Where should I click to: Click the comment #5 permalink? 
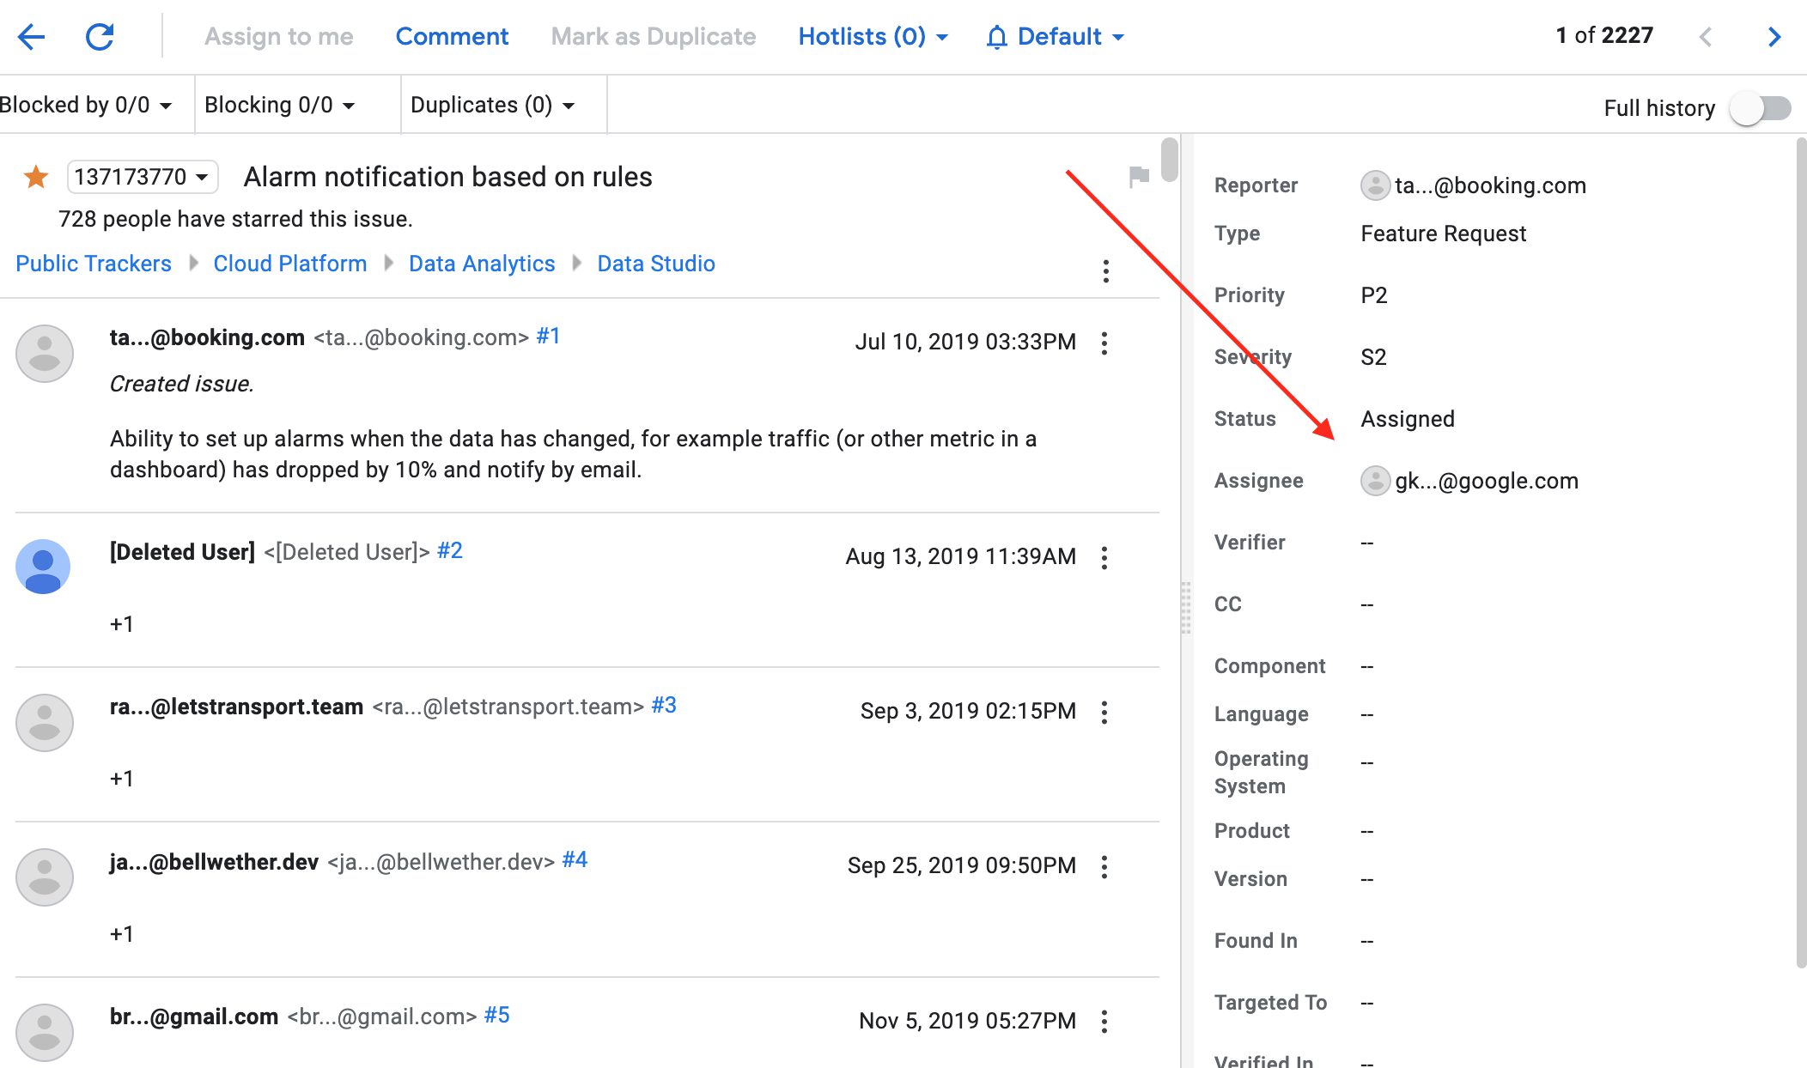(496, 1016)
